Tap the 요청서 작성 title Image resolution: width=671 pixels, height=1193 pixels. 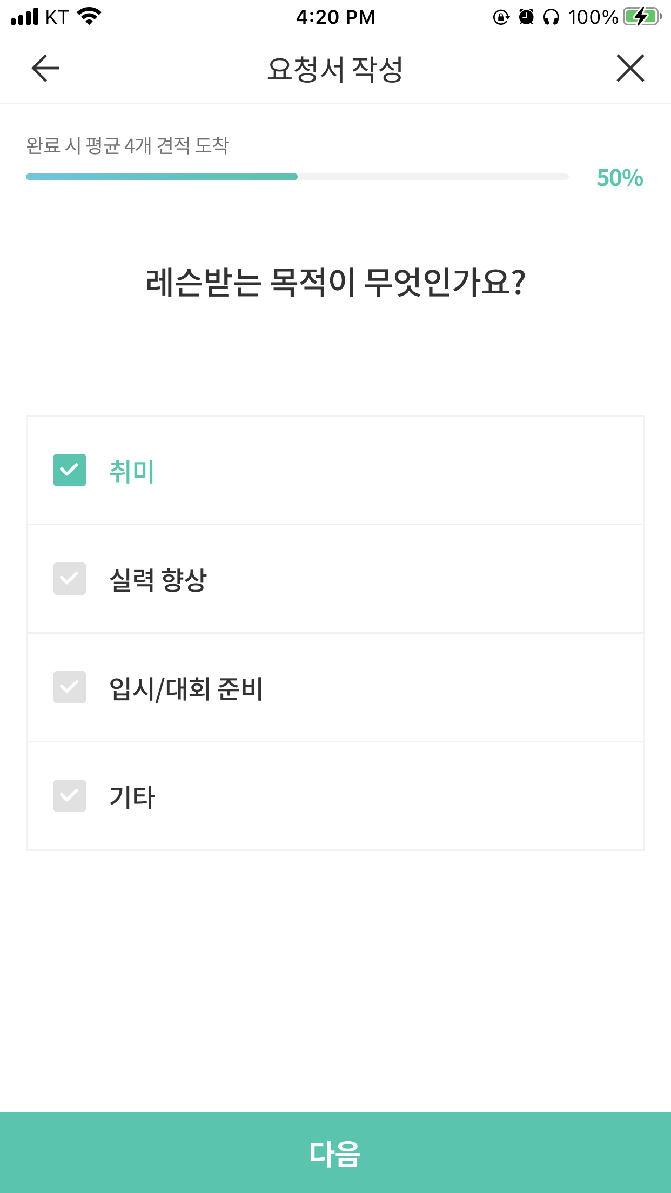point(335,69)
